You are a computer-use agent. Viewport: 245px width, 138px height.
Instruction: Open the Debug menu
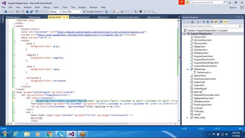click(x=46, y=7)
